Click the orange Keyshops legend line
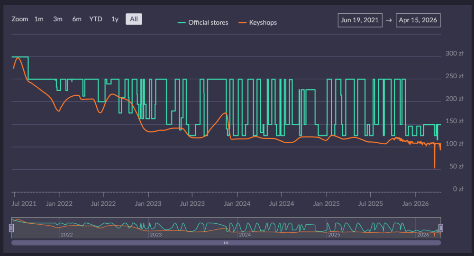Screen dimensions: 474x256 pos(242,22)
